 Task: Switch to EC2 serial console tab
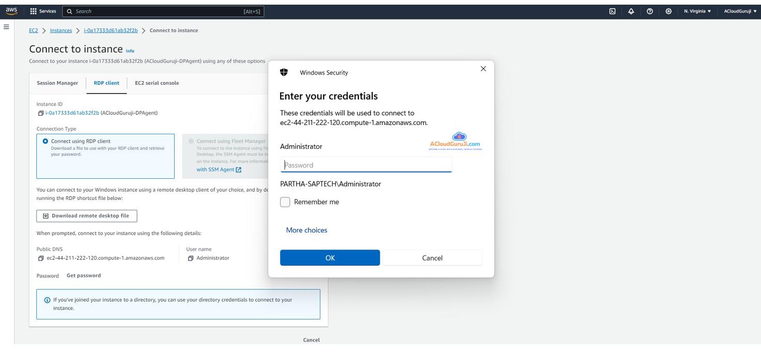157,83
